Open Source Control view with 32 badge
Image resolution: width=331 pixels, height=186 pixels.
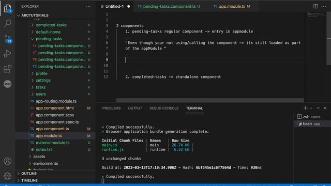[x=8, y=39]
